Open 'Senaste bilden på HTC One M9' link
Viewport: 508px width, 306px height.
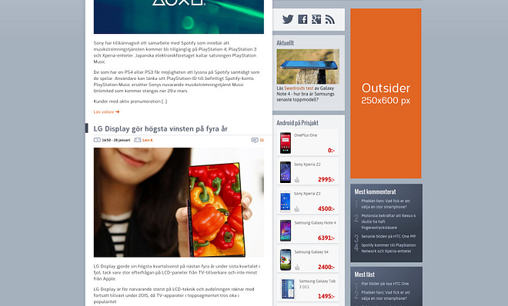(x=389, y=237)
